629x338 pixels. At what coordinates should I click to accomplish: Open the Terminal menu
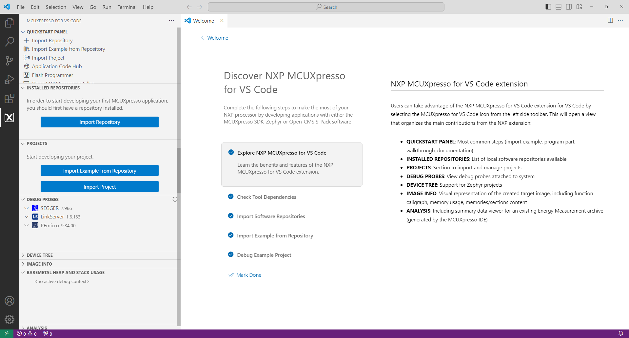point(127,7)
